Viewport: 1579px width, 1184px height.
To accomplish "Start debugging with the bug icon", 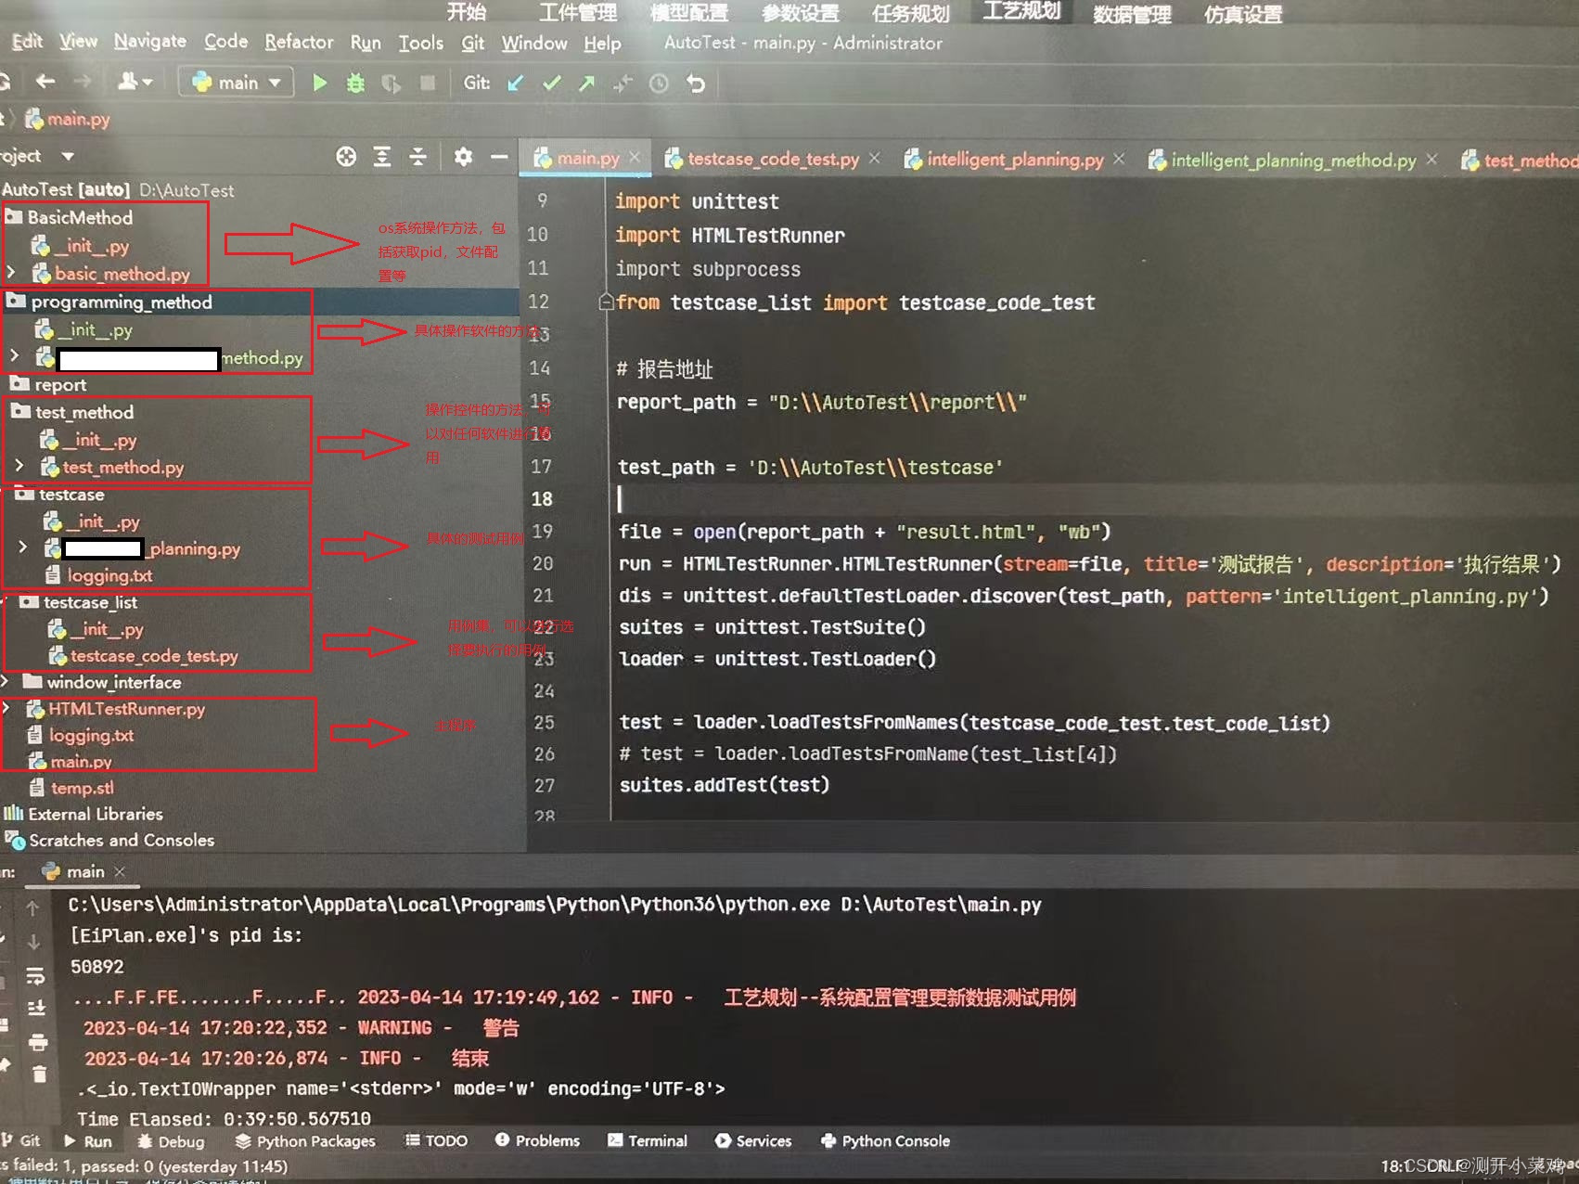I will click(x=355, y=83).
